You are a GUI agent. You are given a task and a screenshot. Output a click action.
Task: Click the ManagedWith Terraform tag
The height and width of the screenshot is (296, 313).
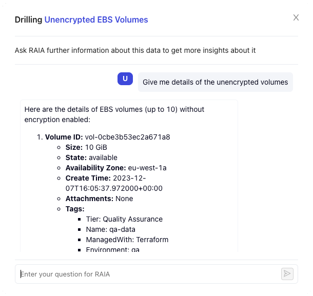(127, 240)
